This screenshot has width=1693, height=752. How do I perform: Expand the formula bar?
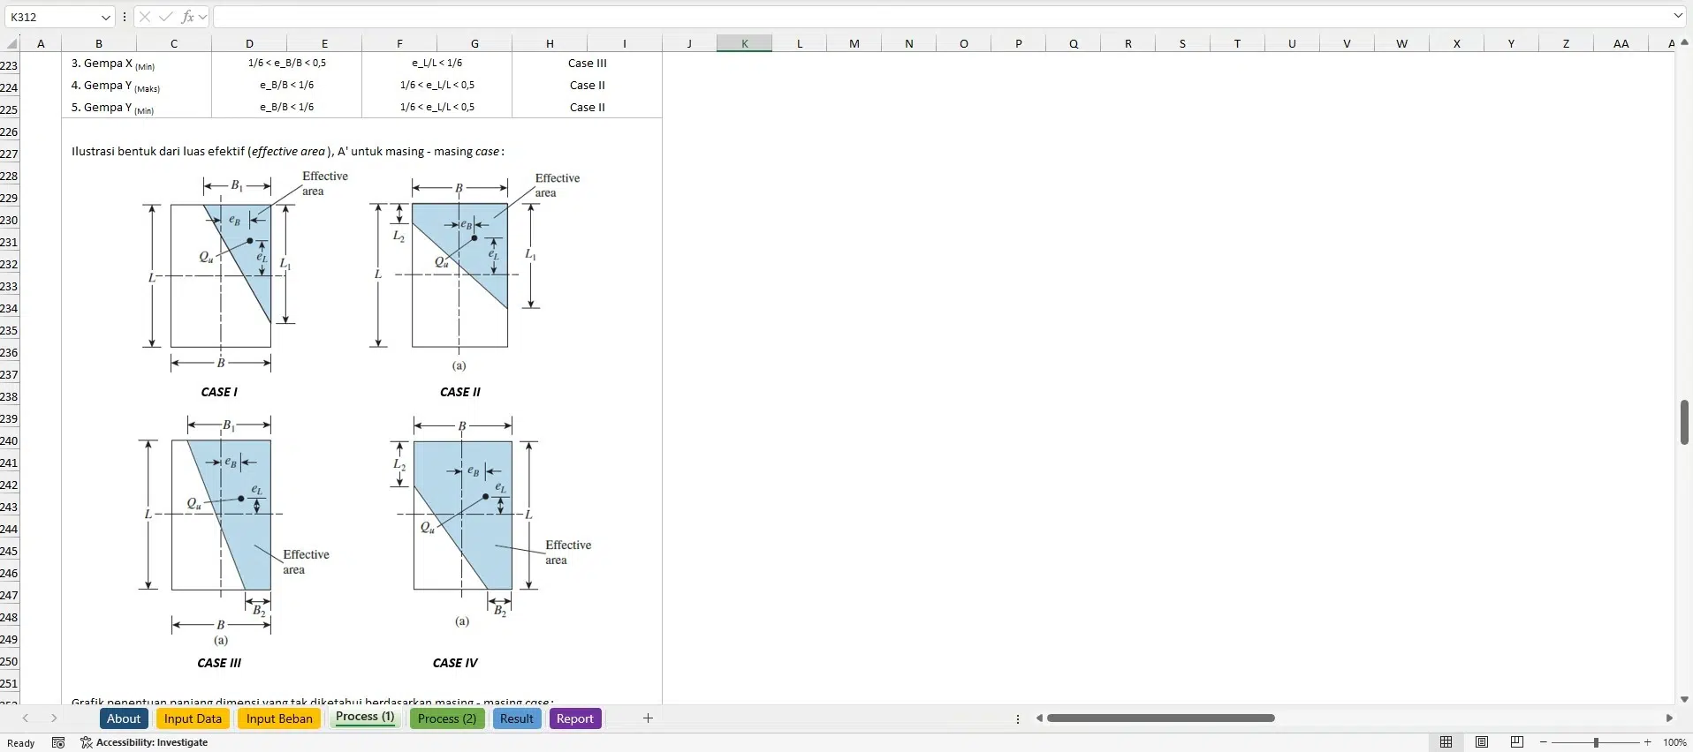(x=1678, y=16)
